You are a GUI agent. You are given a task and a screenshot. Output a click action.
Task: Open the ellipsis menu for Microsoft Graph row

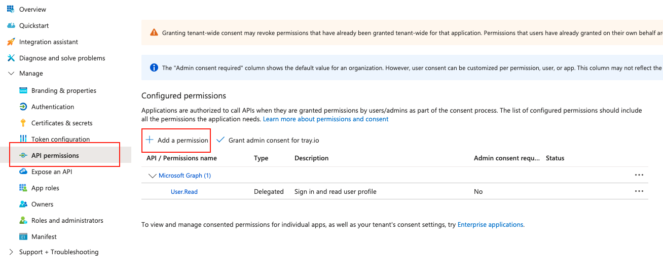click(639, 175)
